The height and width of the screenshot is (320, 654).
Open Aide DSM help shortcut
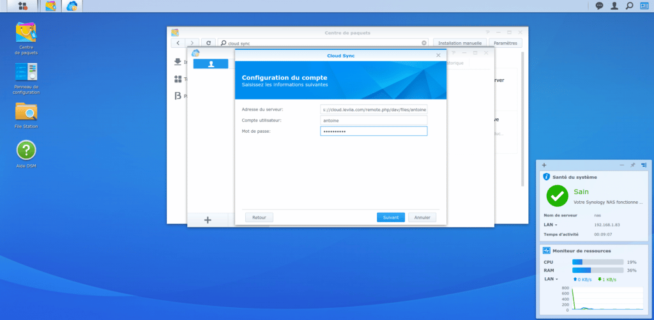click(x=26, y=154)
